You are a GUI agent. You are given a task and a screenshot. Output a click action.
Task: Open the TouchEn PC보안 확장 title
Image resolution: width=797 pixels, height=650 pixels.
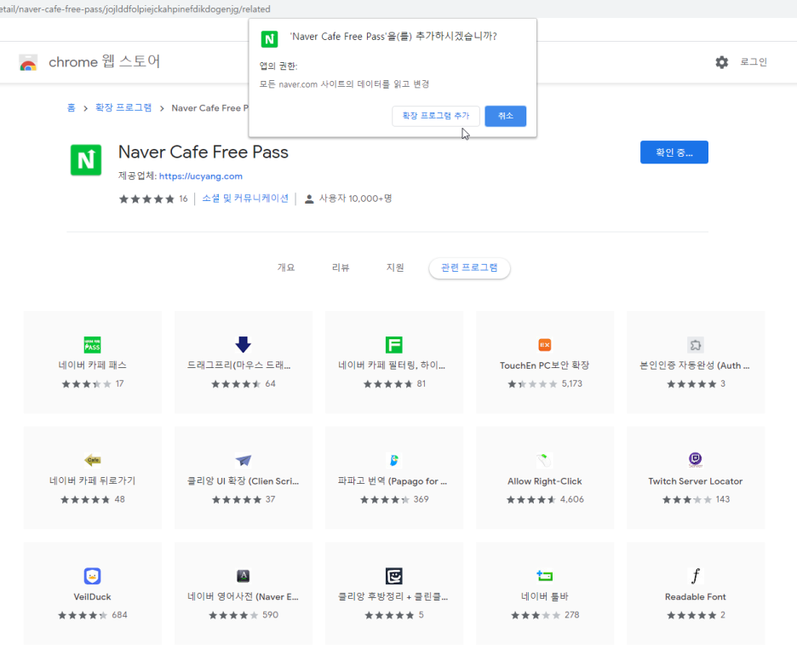(544, 365)
